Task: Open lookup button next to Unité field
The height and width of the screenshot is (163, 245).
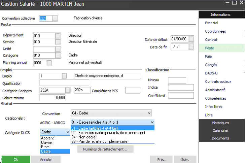Action: 58,49
